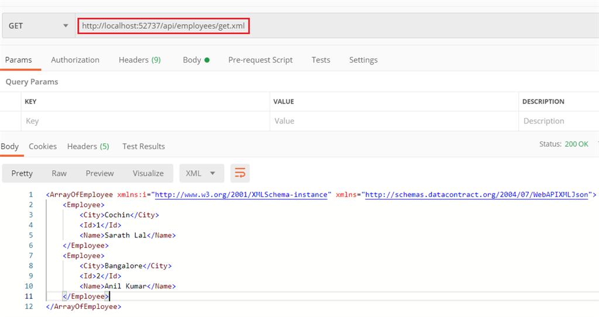Image resolution: width=599 pixels, height=317 pixels.
Task: Open response Headers (5) tab
Action: click(x=88, y=146)
